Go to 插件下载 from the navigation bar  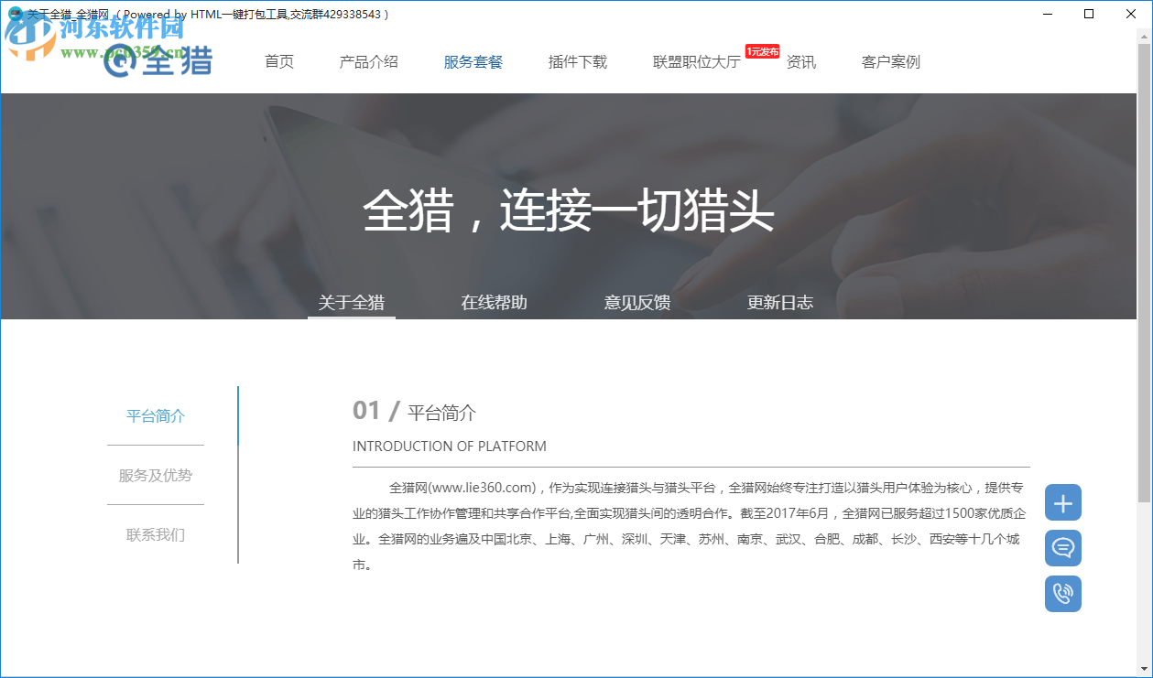coord(577,61)
